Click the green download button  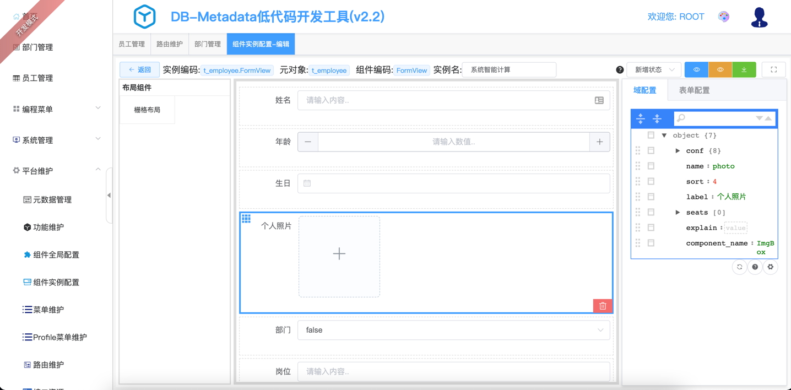[x=744, y=70]
